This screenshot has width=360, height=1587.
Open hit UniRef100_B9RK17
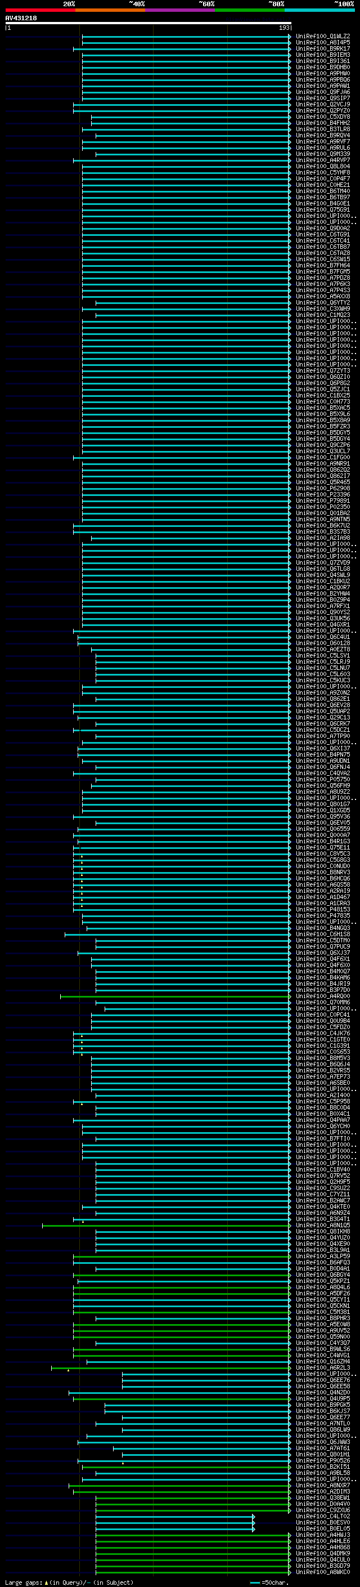[x=322, y=48]
